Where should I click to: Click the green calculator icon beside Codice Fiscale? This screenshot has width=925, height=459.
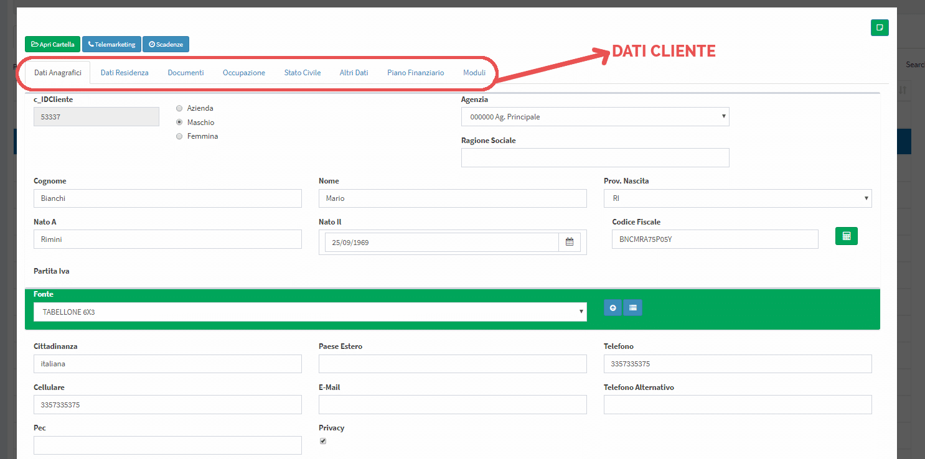pyautogui.click(x=846, y=236)
